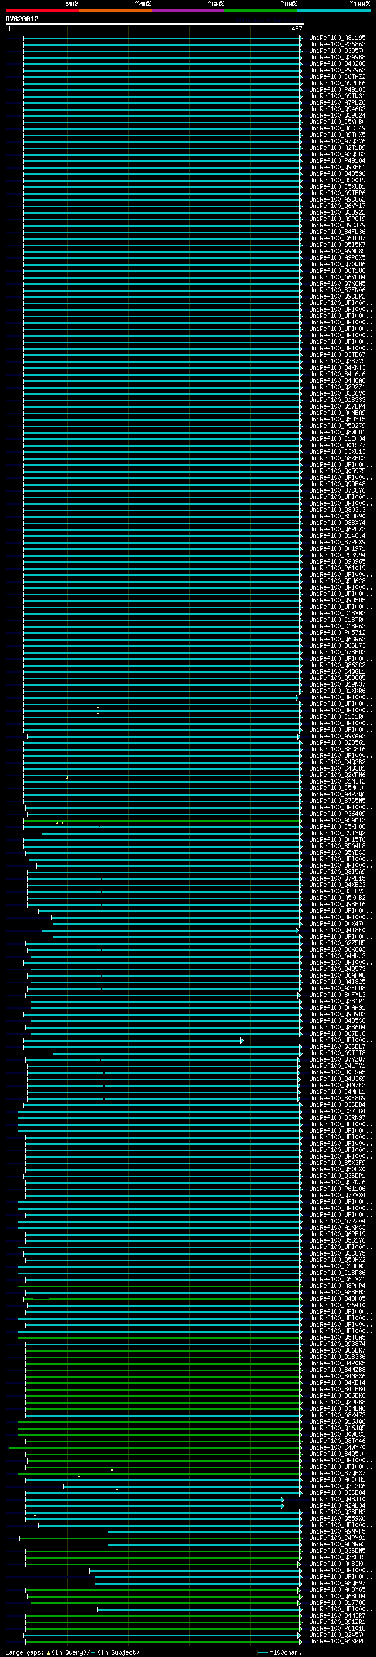This screenshot has width=376, height=1657.
Task: Select hit UniRef100_C1E034
Action: [x=337, y=438]
